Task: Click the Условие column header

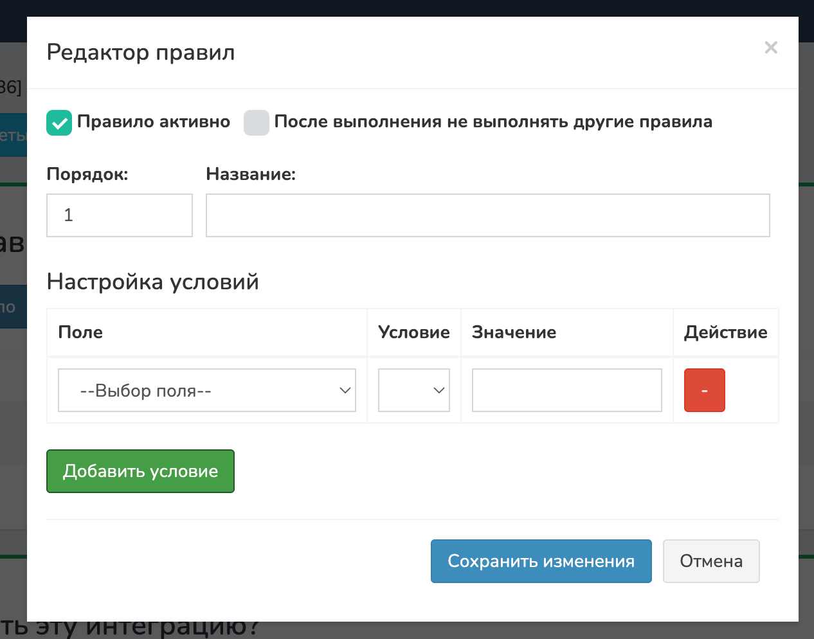Action: pos(413,332)
